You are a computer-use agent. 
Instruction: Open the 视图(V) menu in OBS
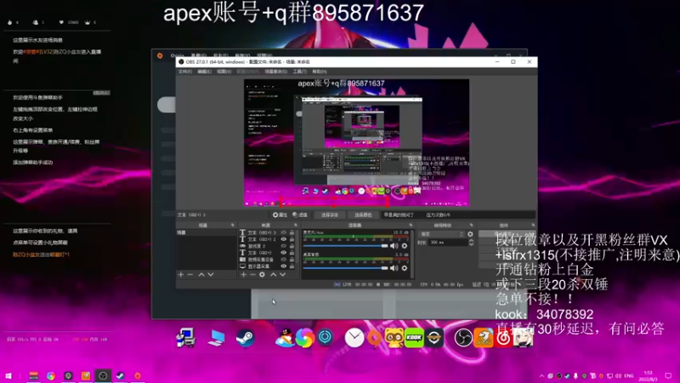pyautogui.click(x=224, y=71)
